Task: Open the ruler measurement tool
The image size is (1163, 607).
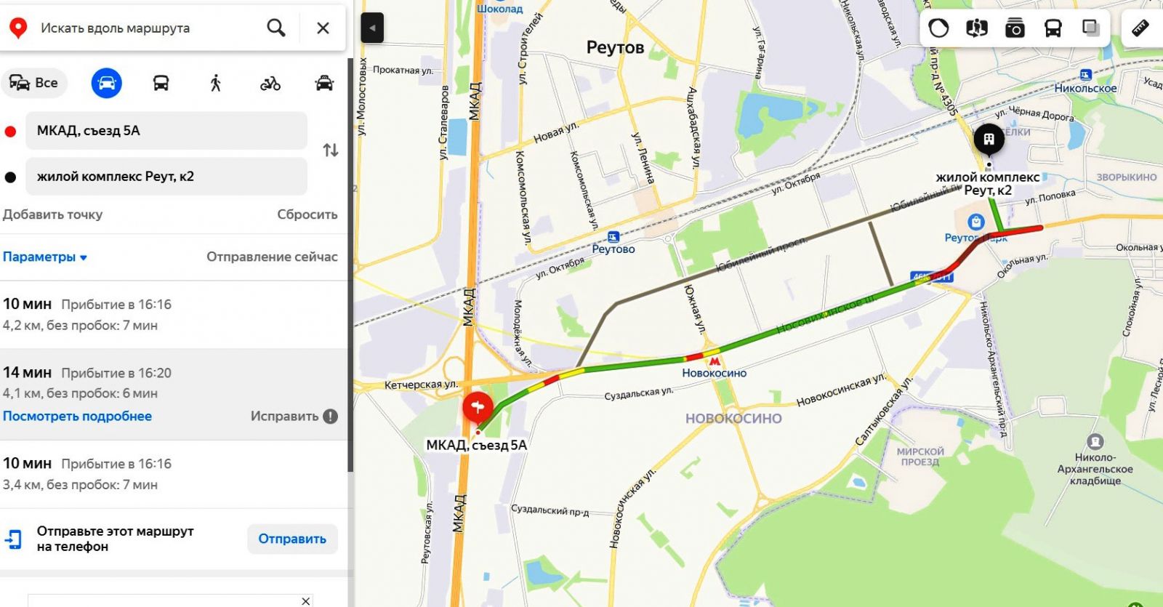Action: pyautogui.click(x=1140, y=28)
